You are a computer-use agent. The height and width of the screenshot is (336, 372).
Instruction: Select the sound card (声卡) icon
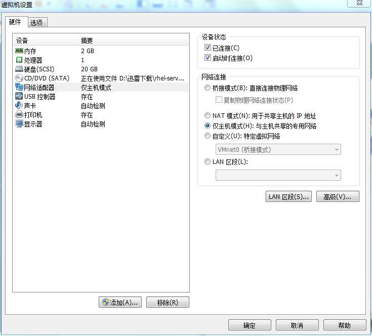(x=19, y=105)
